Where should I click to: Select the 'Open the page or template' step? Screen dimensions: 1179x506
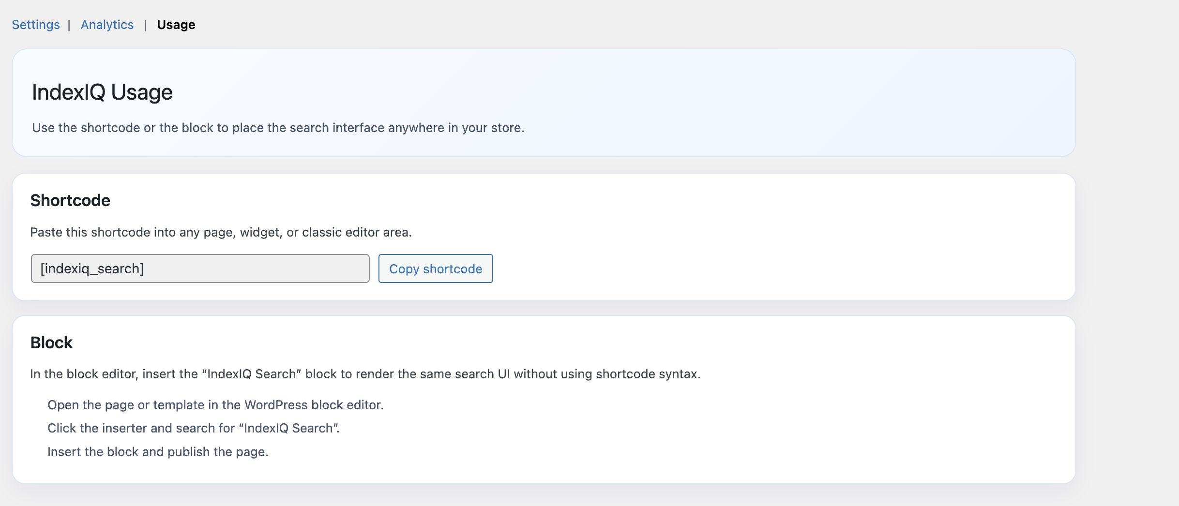coord(215,405)
